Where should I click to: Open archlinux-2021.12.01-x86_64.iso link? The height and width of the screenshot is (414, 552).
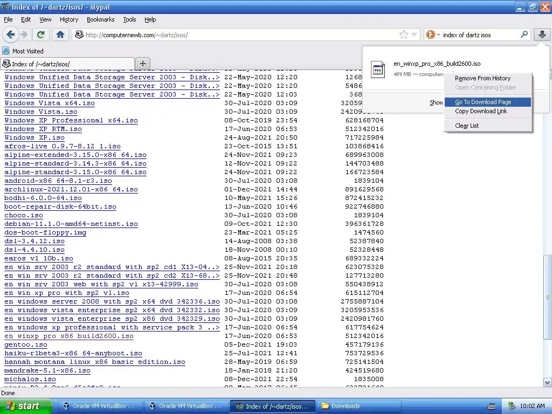[x=71, y=189]
